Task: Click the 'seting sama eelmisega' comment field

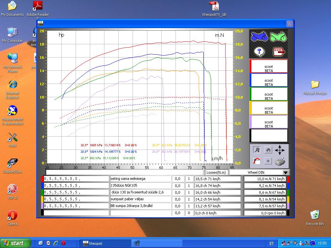Action: (140, 179)
